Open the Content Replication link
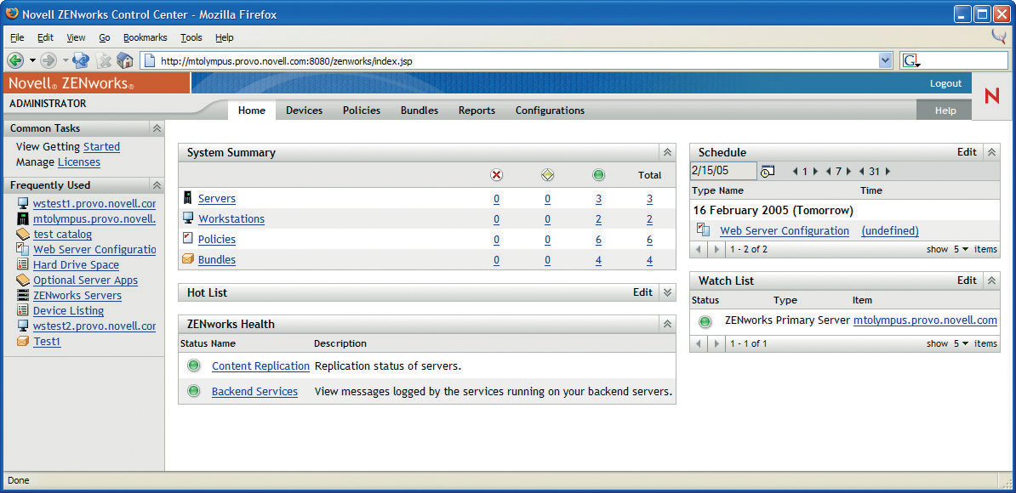 click(260, 366)
